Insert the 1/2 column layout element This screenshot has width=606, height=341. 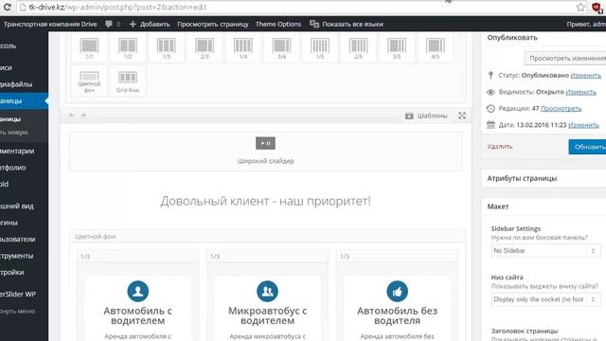[128, 48]
